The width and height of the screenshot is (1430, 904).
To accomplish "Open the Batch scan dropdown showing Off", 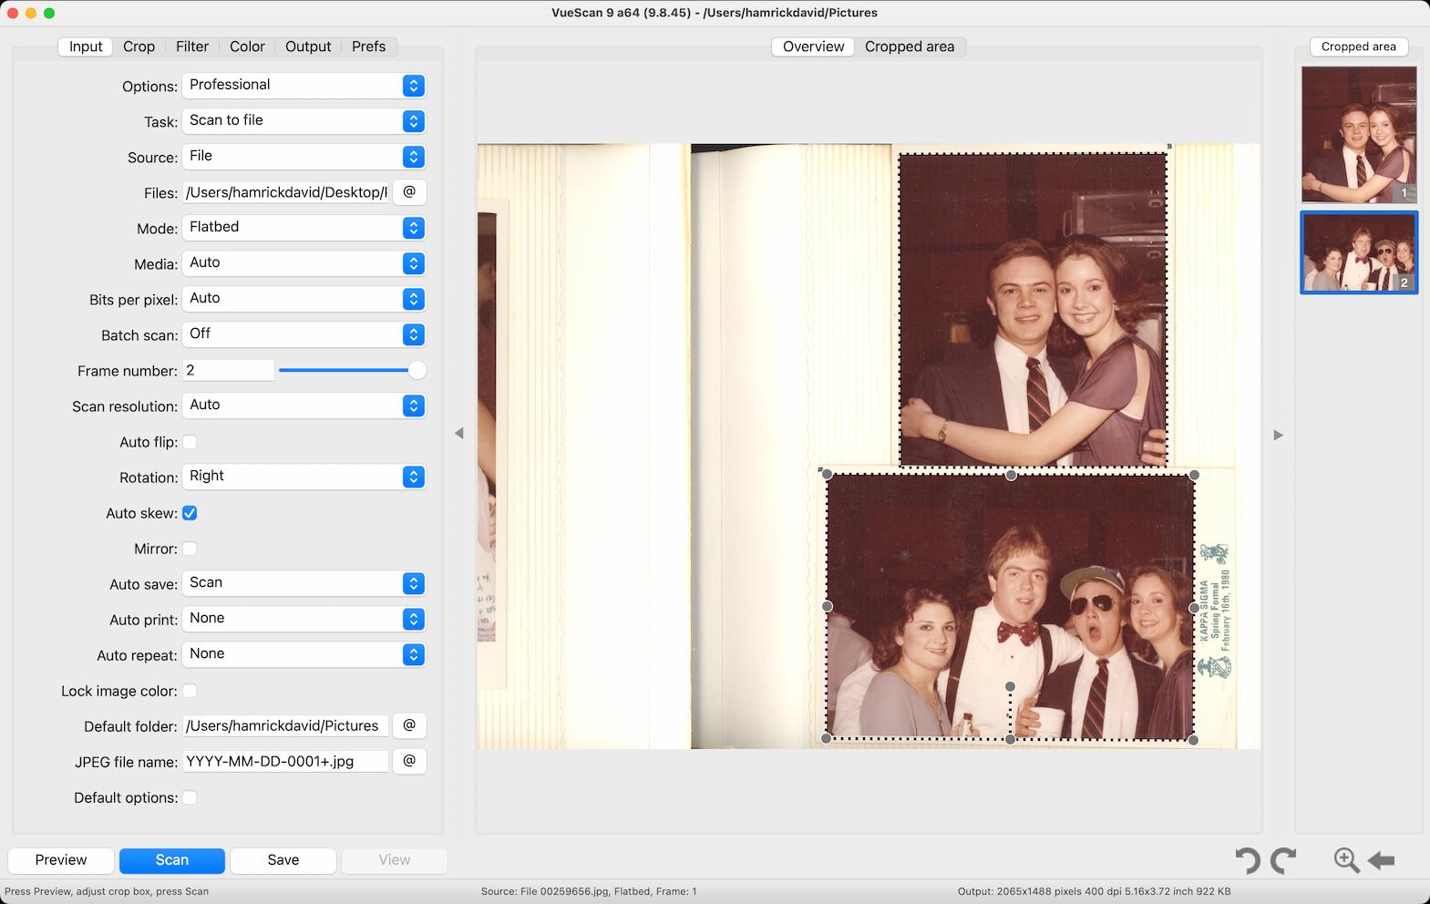I will (304, 334).
